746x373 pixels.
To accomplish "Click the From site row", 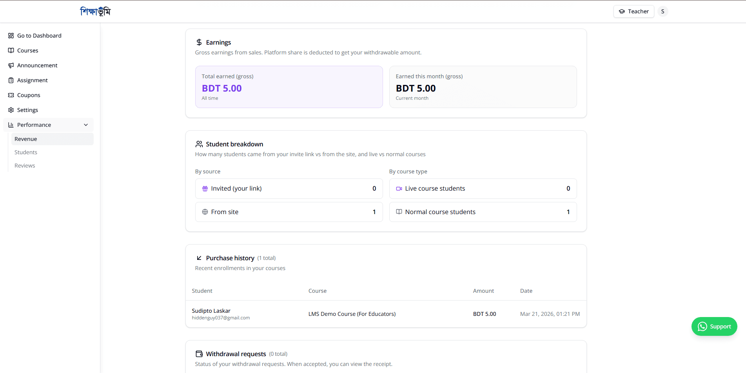I will pos(289,212).
